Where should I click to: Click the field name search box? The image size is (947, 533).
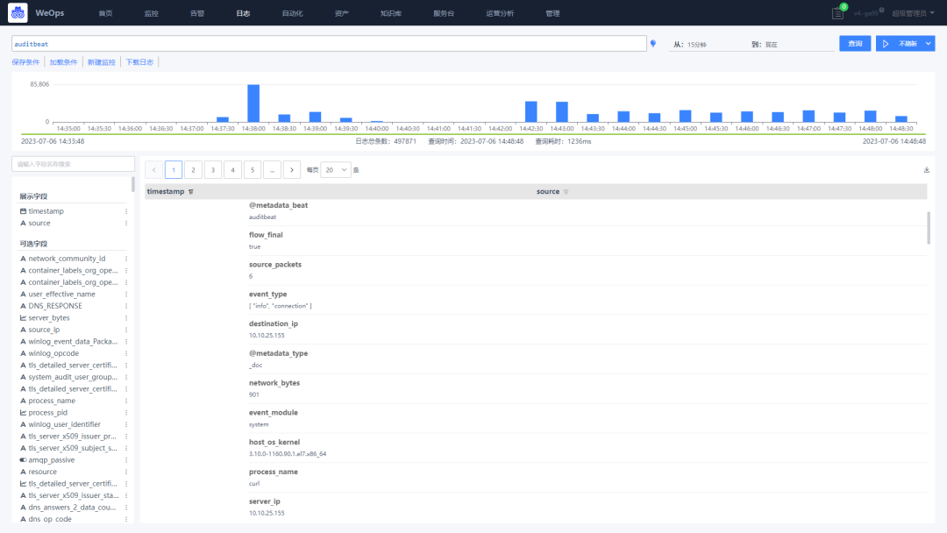tap(73, 164)
